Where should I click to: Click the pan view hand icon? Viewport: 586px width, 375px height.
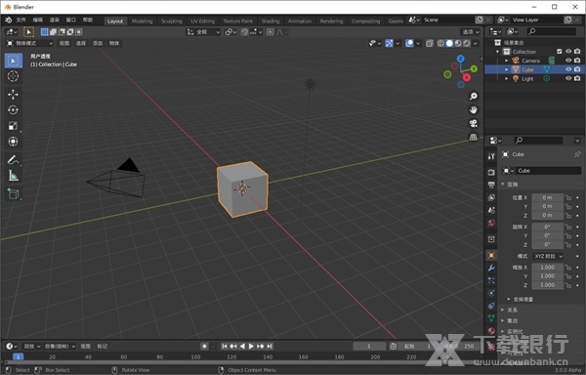tap(473, 109)
